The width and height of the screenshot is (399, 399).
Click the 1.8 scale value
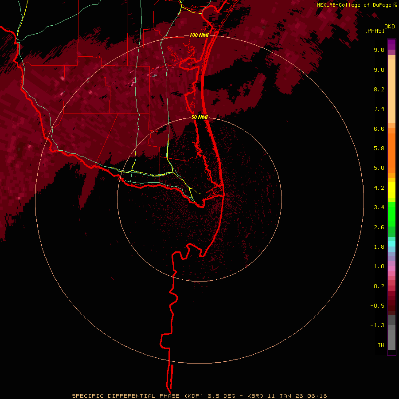click(379, 247)
